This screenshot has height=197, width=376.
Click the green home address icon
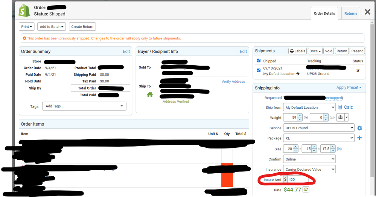click(x=150, y=94)
